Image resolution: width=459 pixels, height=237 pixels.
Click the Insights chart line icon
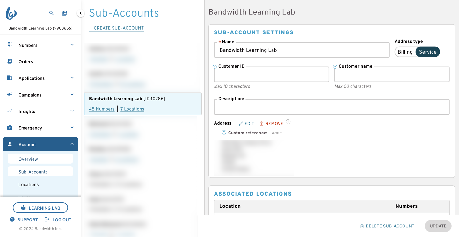(10, 111)
